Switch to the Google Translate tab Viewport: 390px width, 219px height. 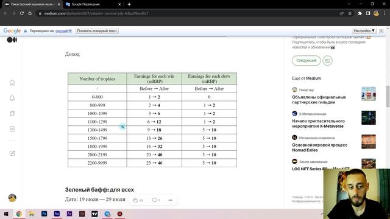86,4
